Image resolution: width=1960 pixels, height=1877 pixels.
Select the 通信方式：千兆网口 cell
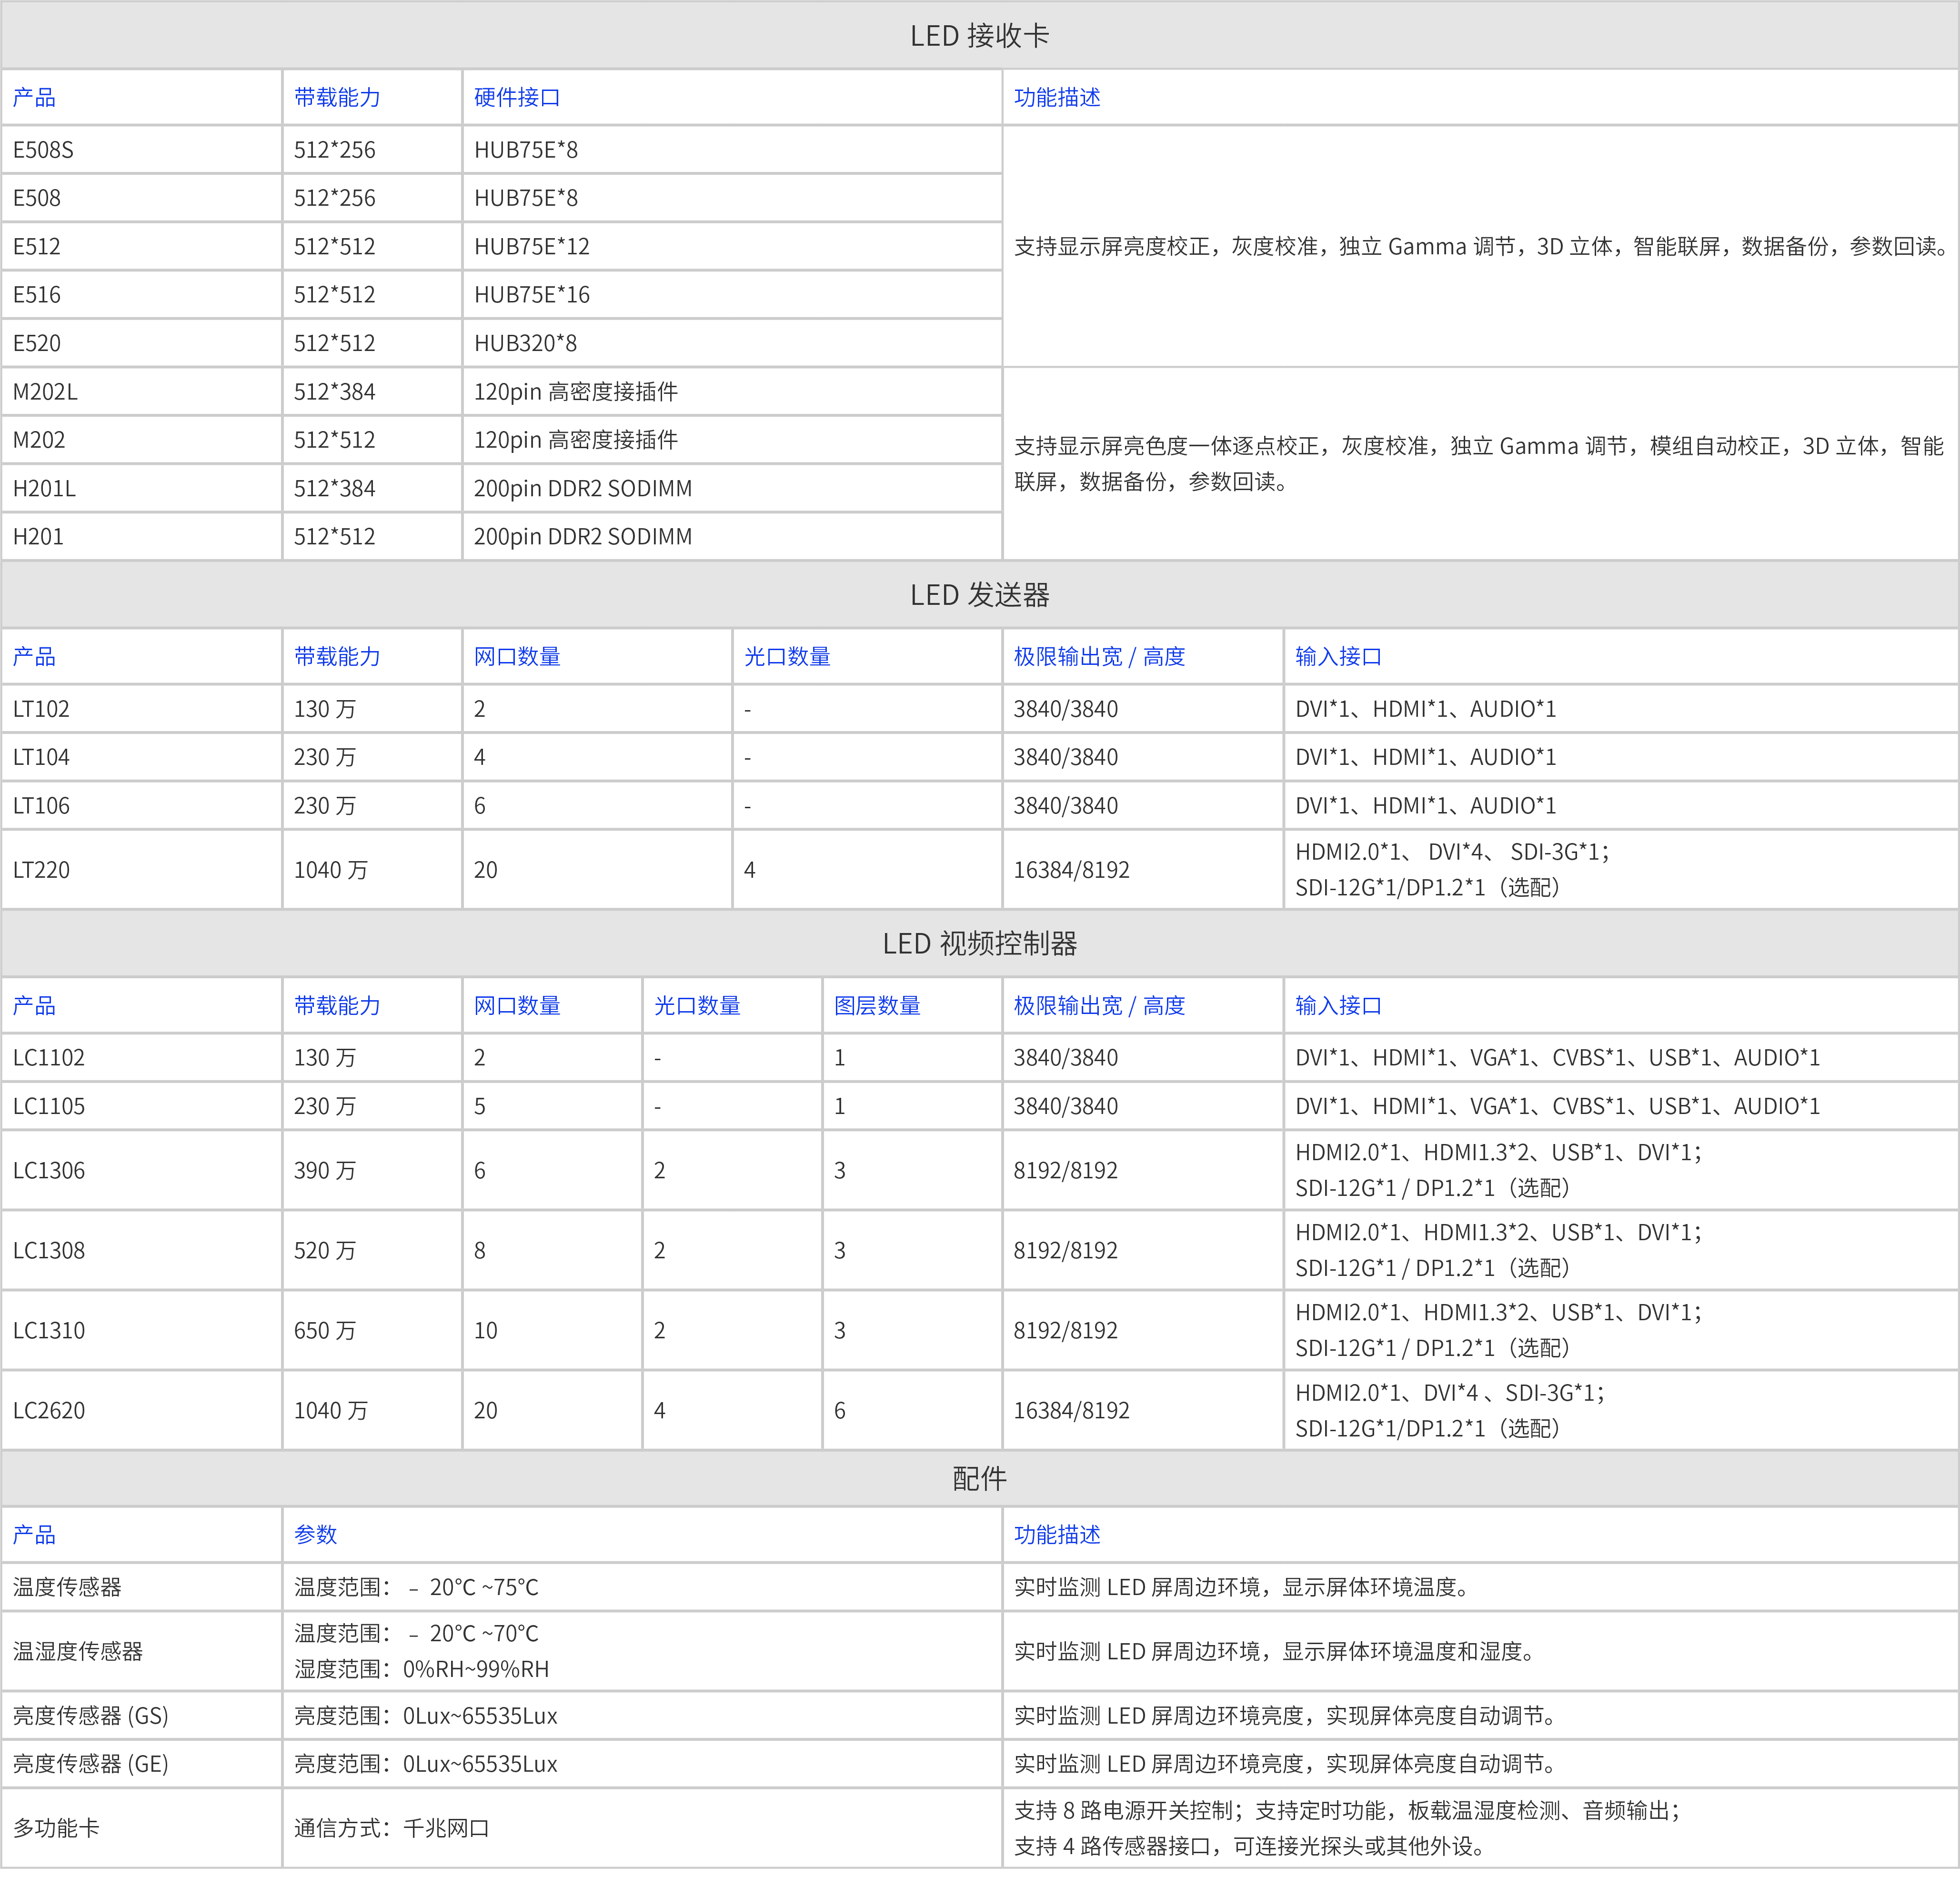click(642, 1828)
